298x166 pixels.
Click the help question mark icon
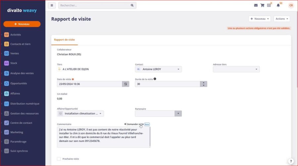pyautogui.click(x=291, y=161)
